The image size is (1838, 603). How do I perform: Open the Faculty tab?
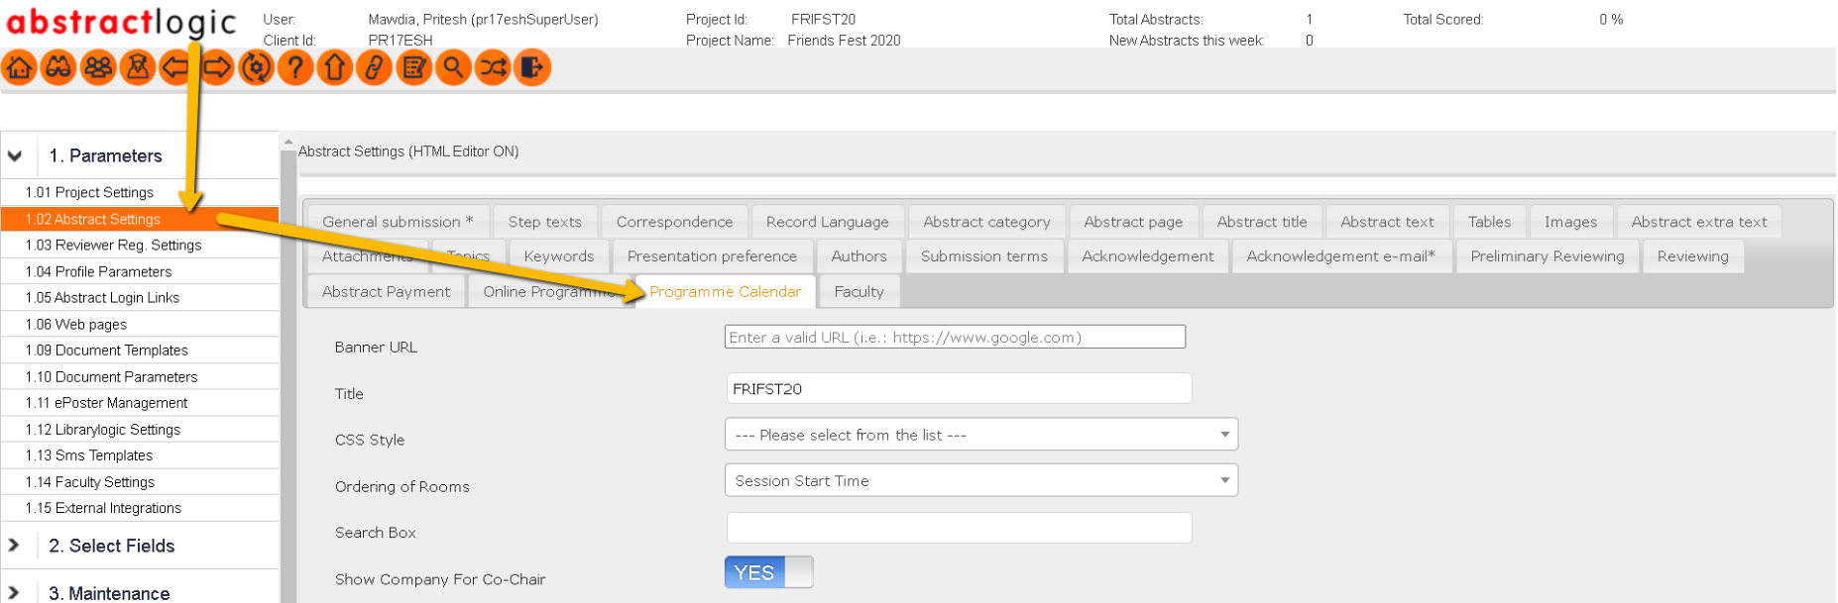point(859,291)
